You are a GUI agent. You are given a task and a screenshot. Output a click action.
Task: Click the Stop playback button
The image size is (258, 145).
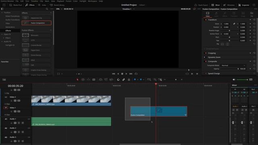click(x=122, y=74)
